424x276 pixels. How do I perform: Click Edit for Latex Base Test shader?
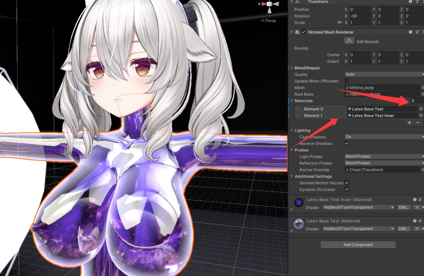[x=404, y=229]
